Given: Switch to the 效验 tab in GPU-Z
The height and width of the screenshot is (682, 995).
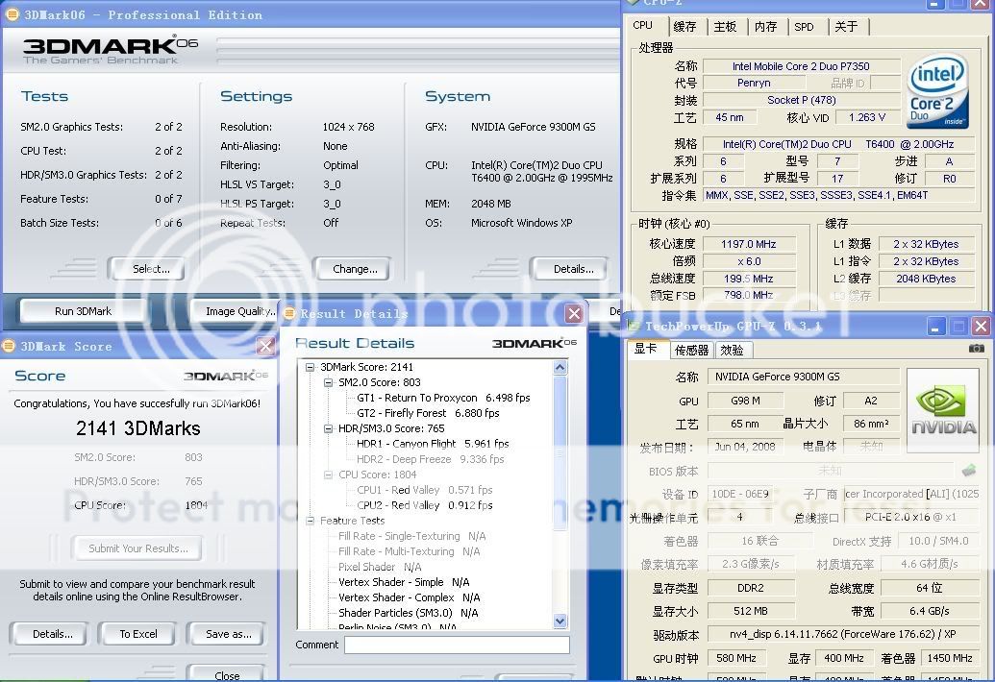Looking at the screenshot, I should tap(732, 350).
